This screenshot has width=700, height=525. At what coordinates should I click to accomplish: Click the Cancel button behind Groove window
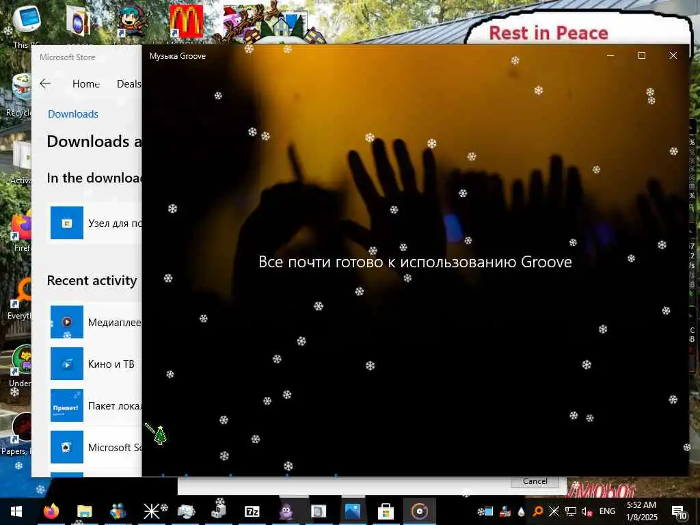coord(535,481)
